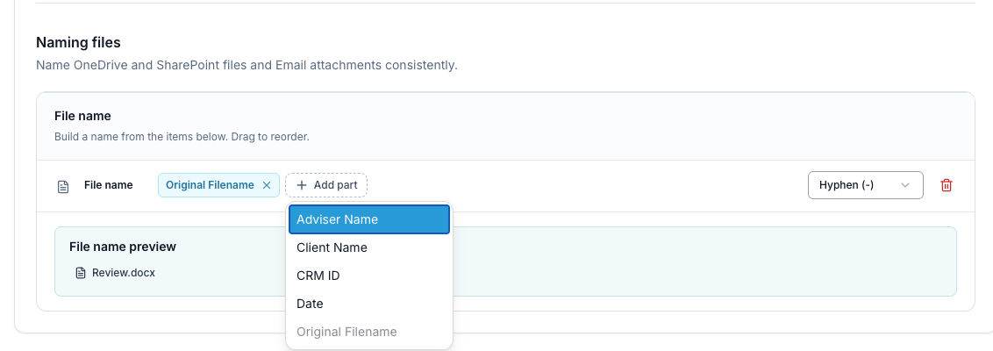This screenshot has width=993, height=351.
Task: Click the Naming files section heading
Action: (79, 42)
